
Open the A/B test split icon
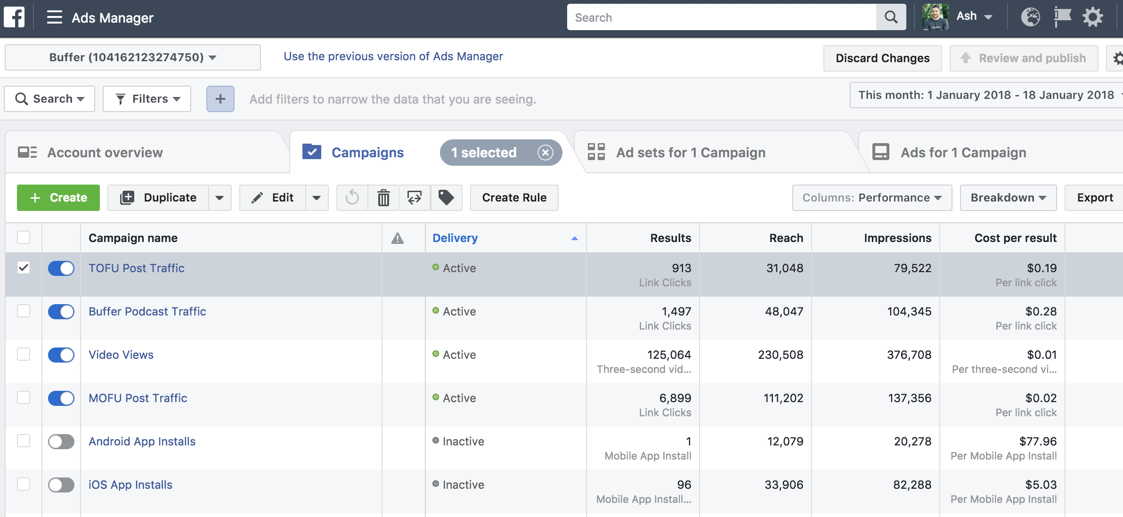[x=415, y=198]
